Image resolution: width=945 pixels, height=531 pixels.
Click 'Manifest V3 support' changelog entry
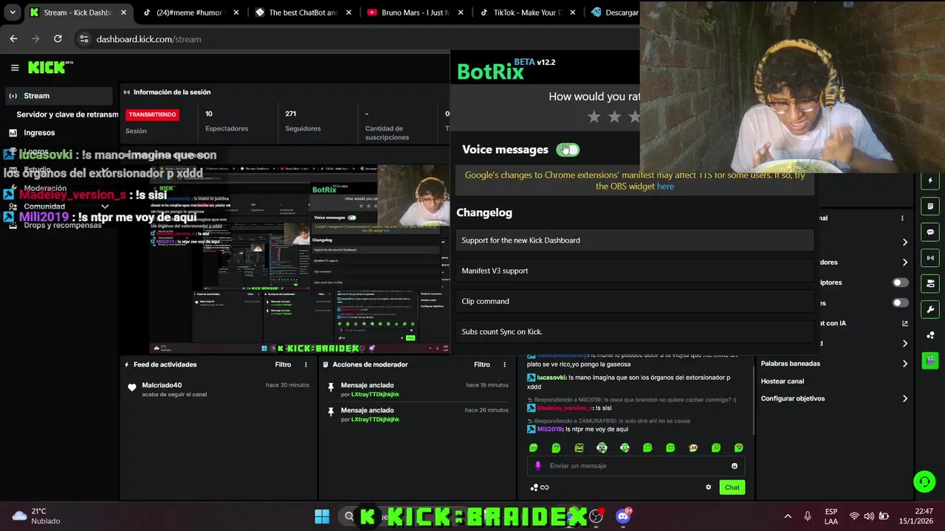point(635,271)
